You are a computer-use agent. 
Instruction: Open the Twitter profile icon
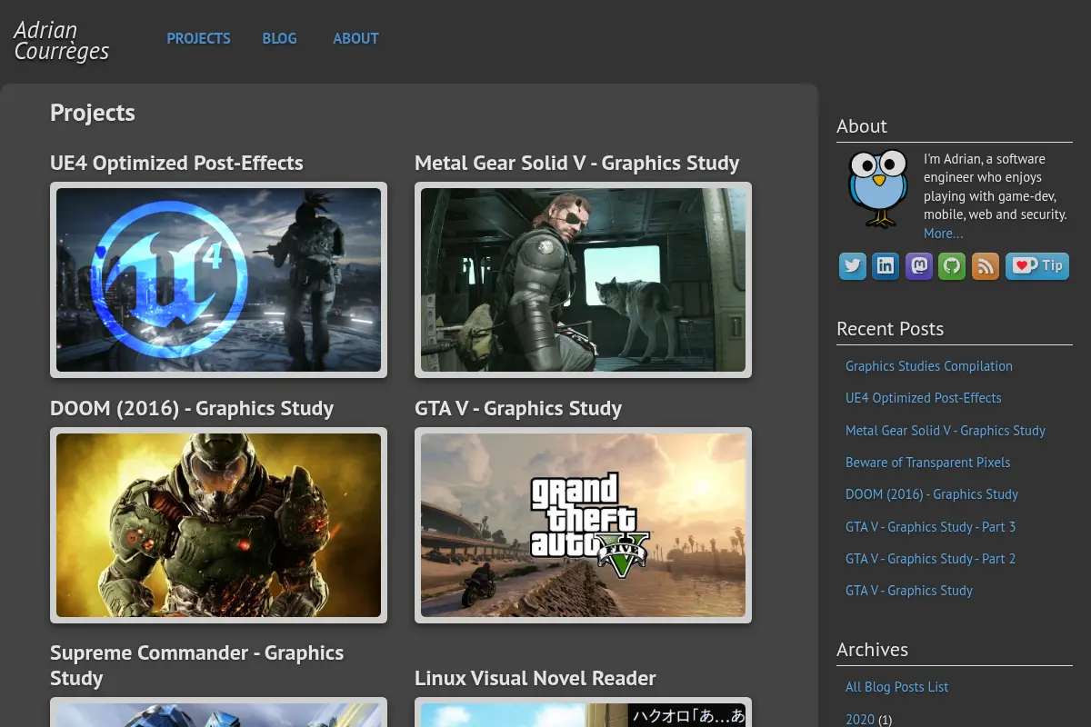click(852, 266)
